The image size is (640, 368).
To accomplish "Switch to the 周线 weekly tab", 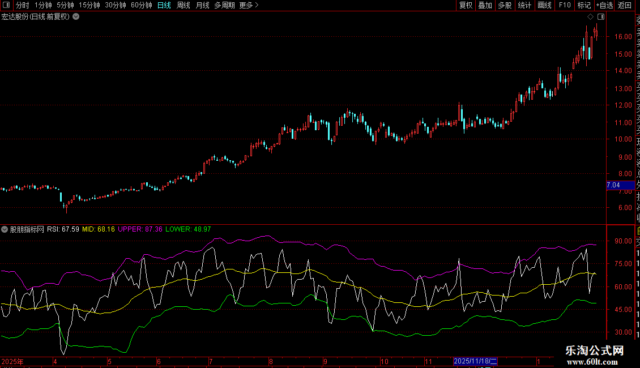I will click(x=184, y=5).
